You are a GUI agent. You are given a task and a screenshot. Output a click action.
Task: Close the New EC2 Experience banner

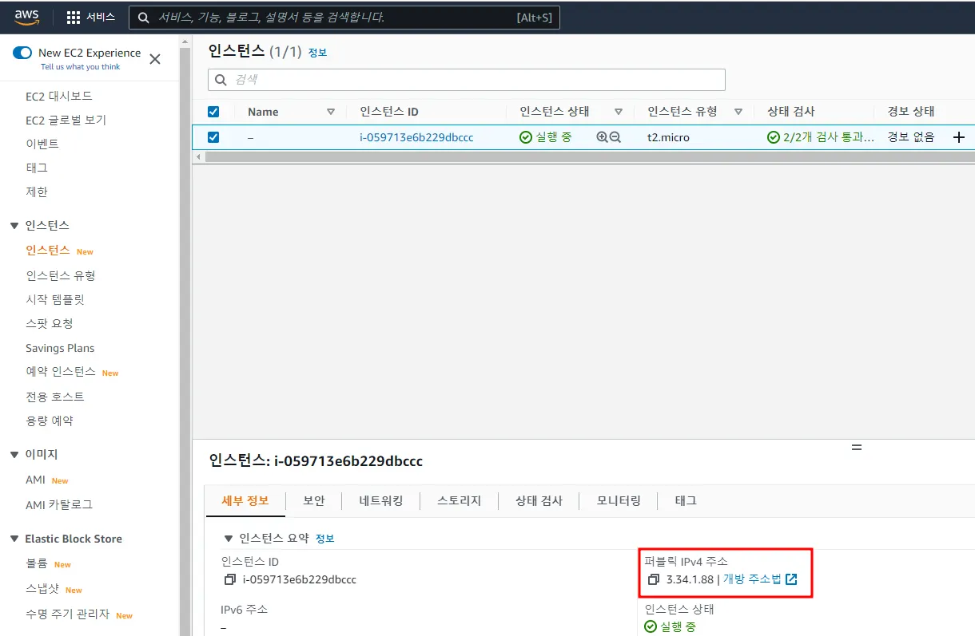tap(155, 59)
